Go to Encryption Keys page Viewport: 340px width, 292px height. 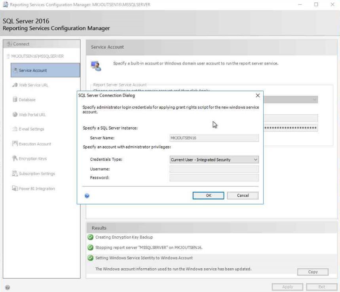click(x=32, y=159)
